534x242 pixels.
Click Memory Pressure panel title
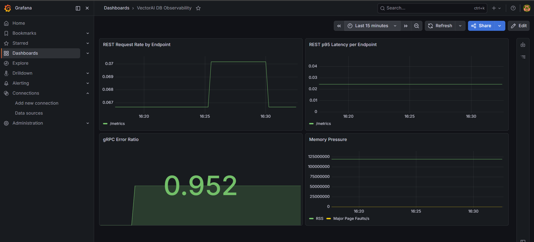point(328,140)
